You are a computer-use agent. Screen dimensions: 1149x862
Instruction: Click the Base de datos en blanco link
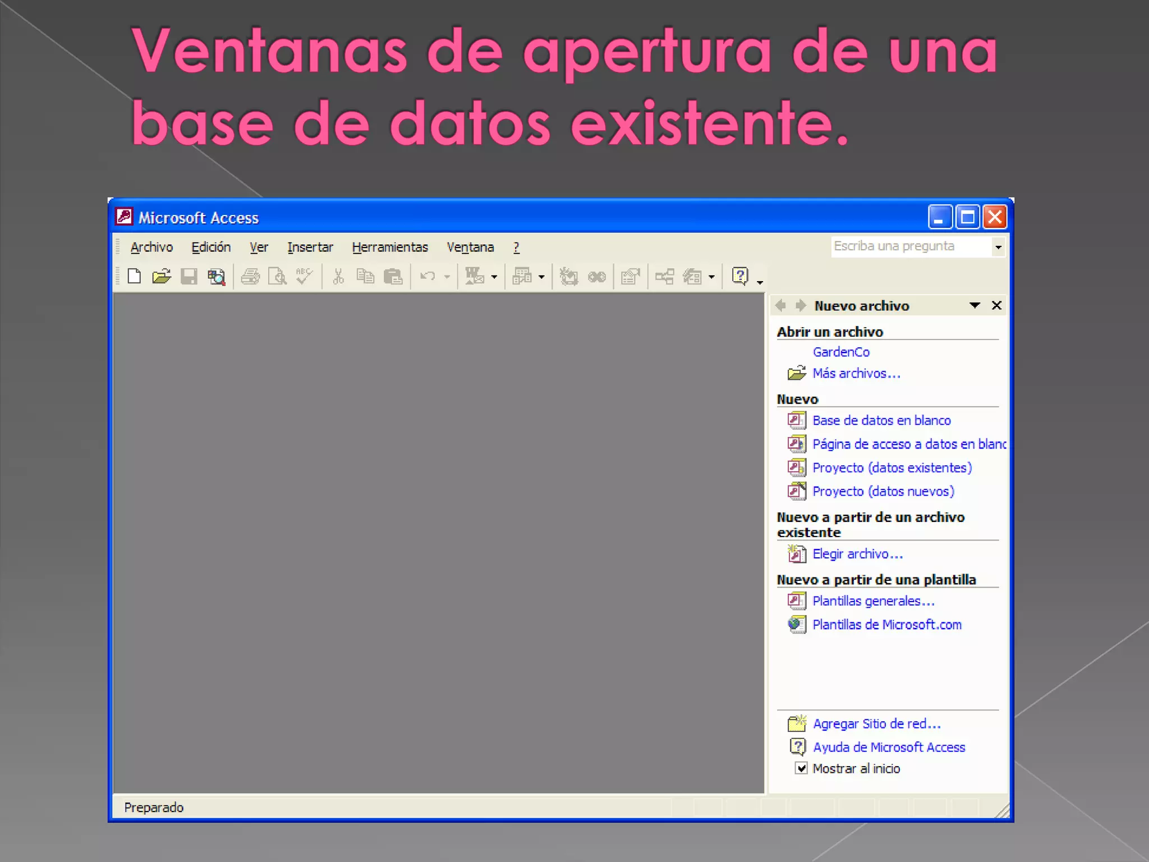point(881,420)
